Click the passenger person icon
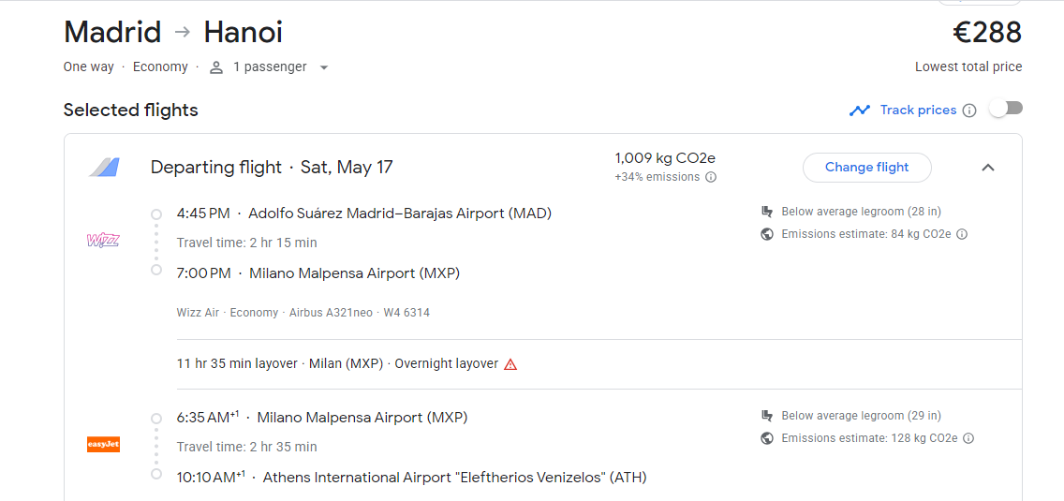This screenshot has width=1064, height=501. [x=216, y=67]
